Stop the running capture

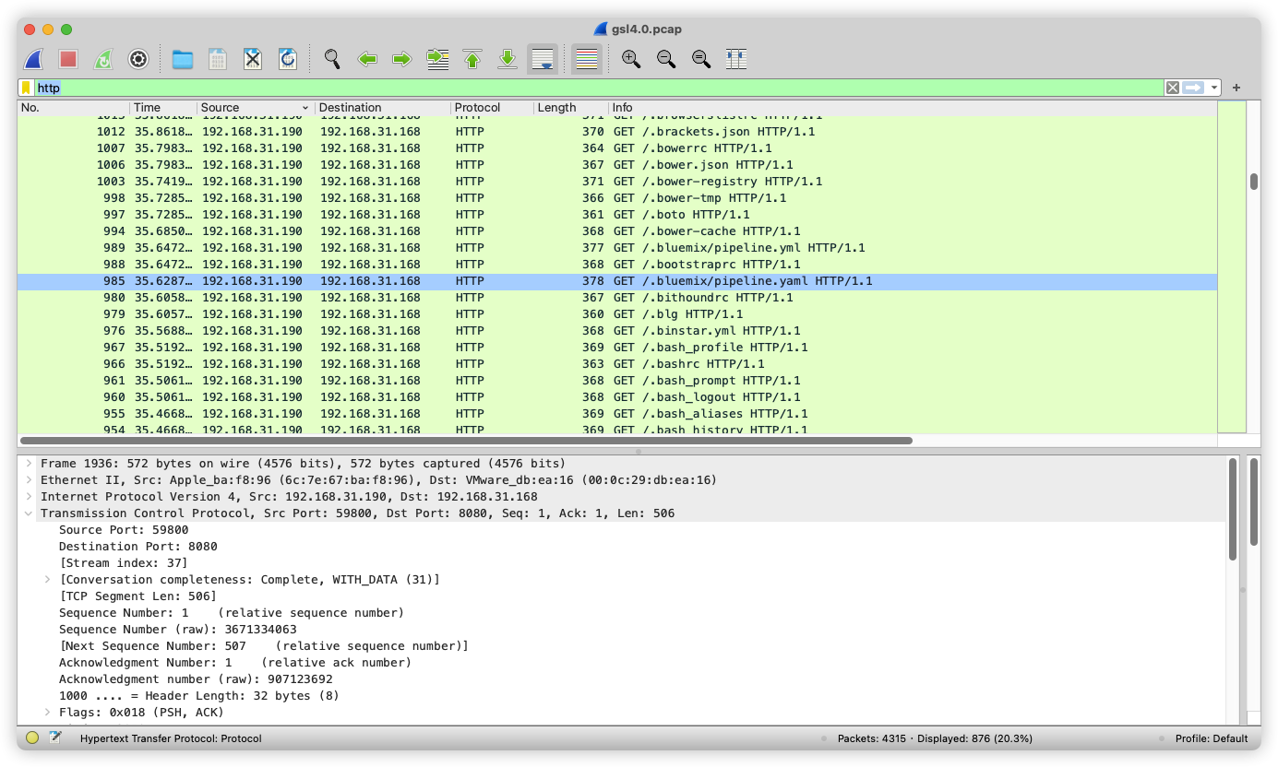(68, 59)
